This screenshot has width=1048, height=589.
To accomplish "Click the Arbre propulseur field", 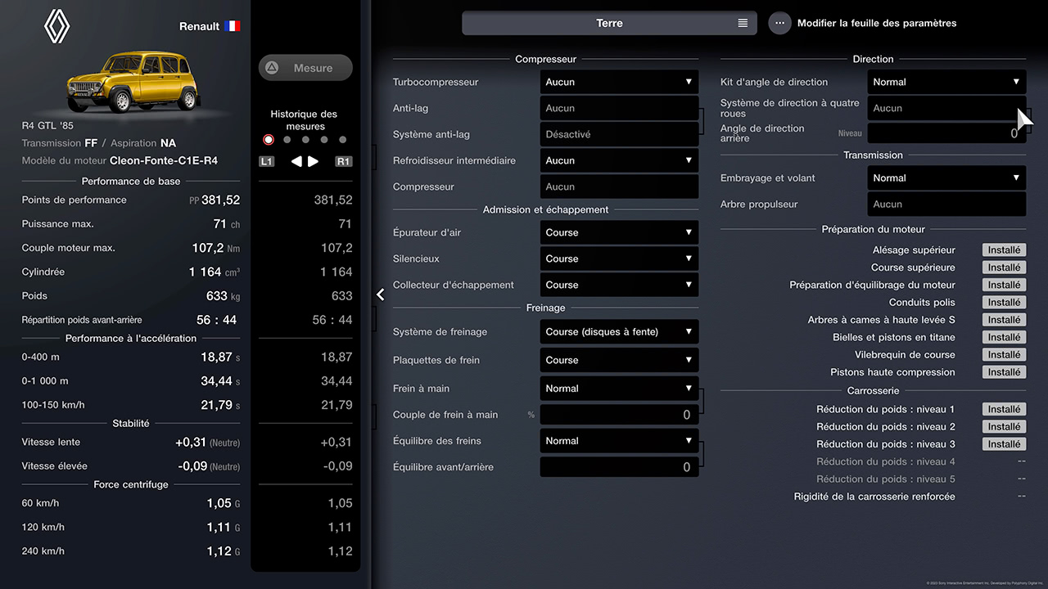I will (946, 204).
